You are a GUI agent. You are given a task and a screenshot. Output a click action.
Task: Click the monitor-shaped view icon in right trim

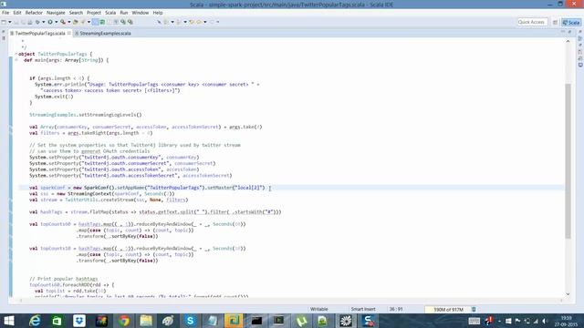point(580,65)
